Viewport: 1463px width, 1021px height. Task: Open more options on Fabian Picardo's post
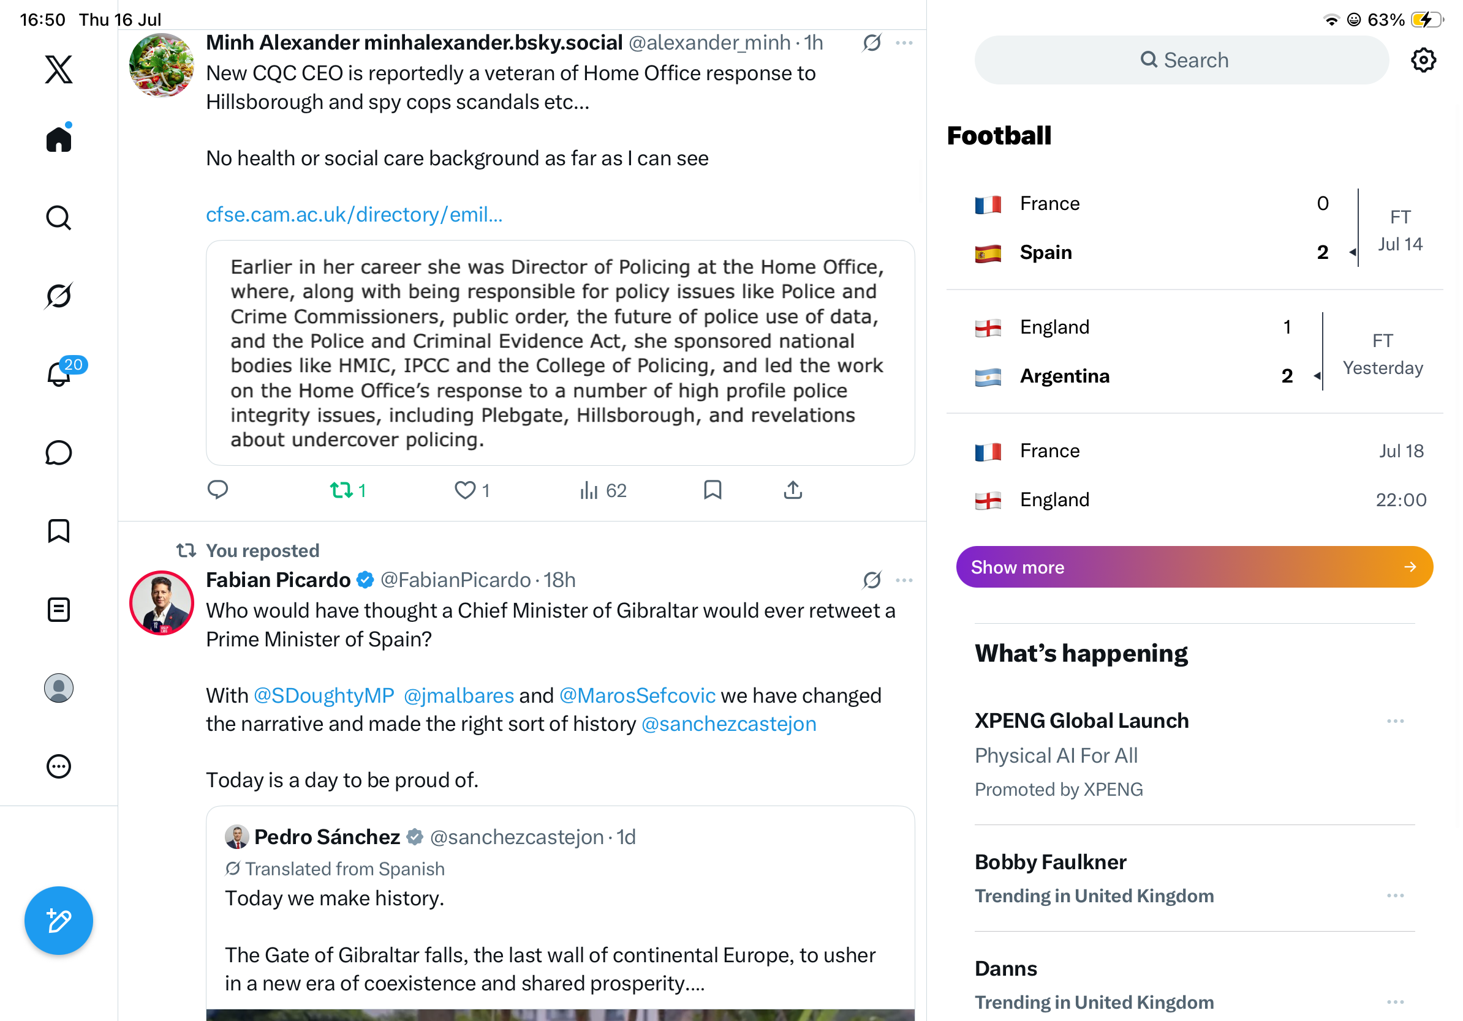tap(904, 580)
